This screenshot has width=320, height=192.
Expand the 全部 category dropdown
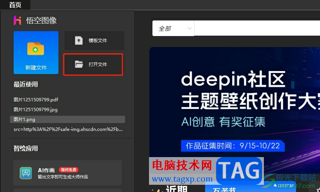[x=173, y=28]
